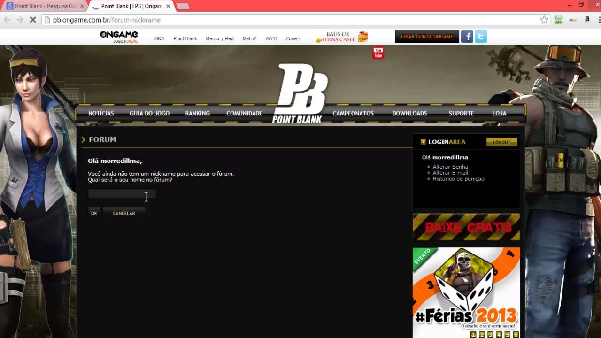Click the Metin2 game link
The image size is (601, 338).
tap(249, 38)
